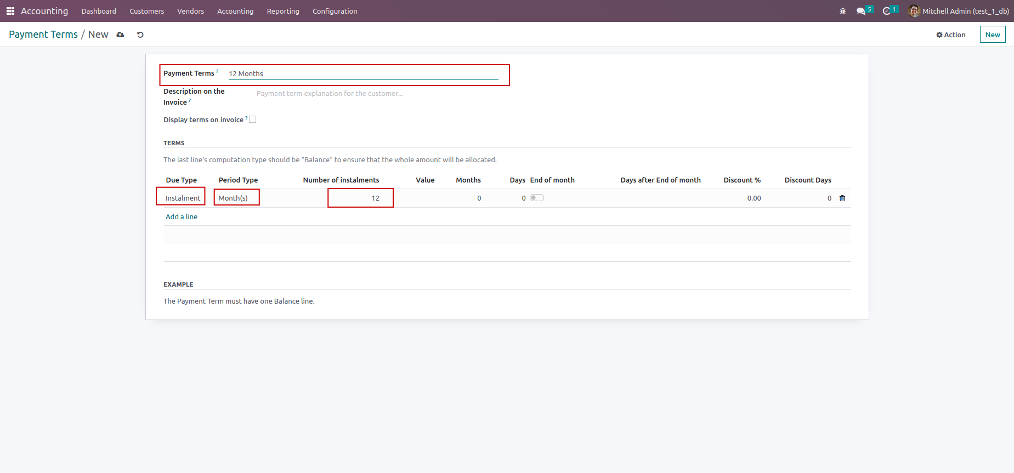
Task: Click the Discount Days column header
Action: pyautogui.click(x=808, y=180)
